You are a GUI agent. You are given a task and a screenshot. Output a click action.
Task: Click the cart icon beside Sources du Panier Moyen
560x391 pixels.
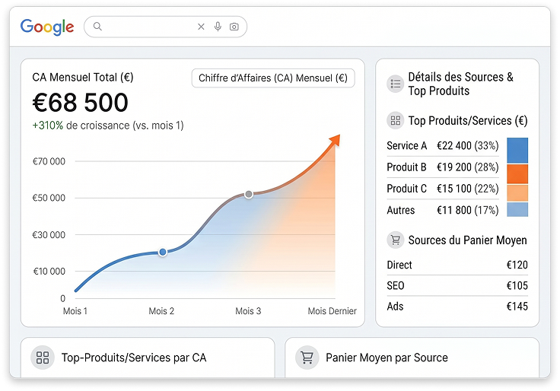coord(396,240)
